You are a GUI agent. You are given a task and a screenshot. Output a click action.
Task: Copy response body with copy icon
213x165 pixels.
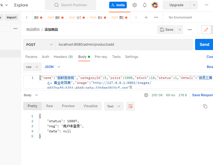pyautogui.click(x=205, y=106)
